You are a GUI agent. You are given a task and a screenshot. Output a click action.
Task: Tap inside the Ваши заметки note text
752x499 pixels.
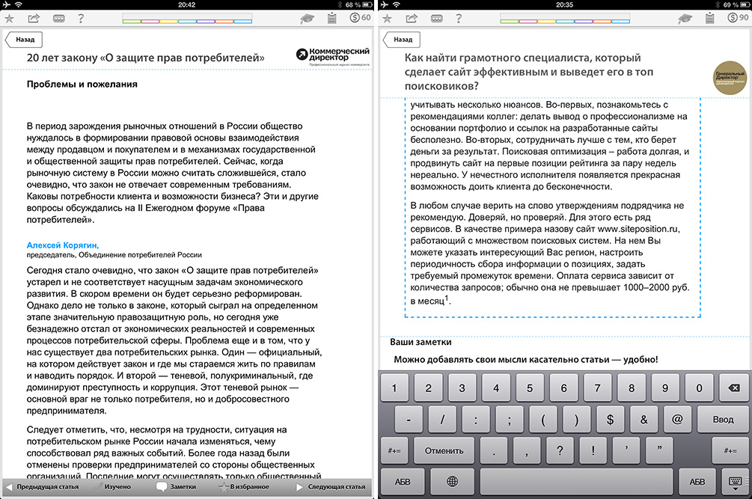tap(525, 360)
